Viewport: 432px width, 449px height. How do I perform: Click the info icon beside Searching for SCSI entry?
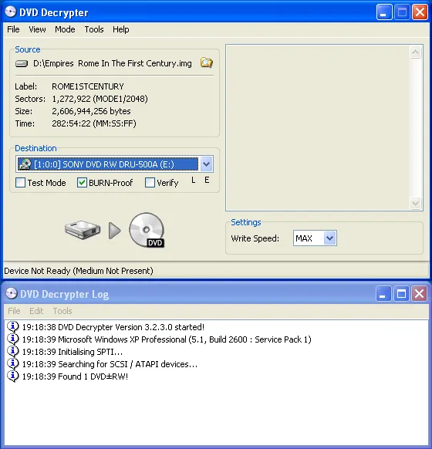click(13, 363)
